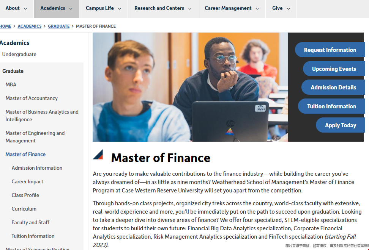Expand the About menu chevron
This screenshot has width=369, height=250.
click(x=25, y=9)
